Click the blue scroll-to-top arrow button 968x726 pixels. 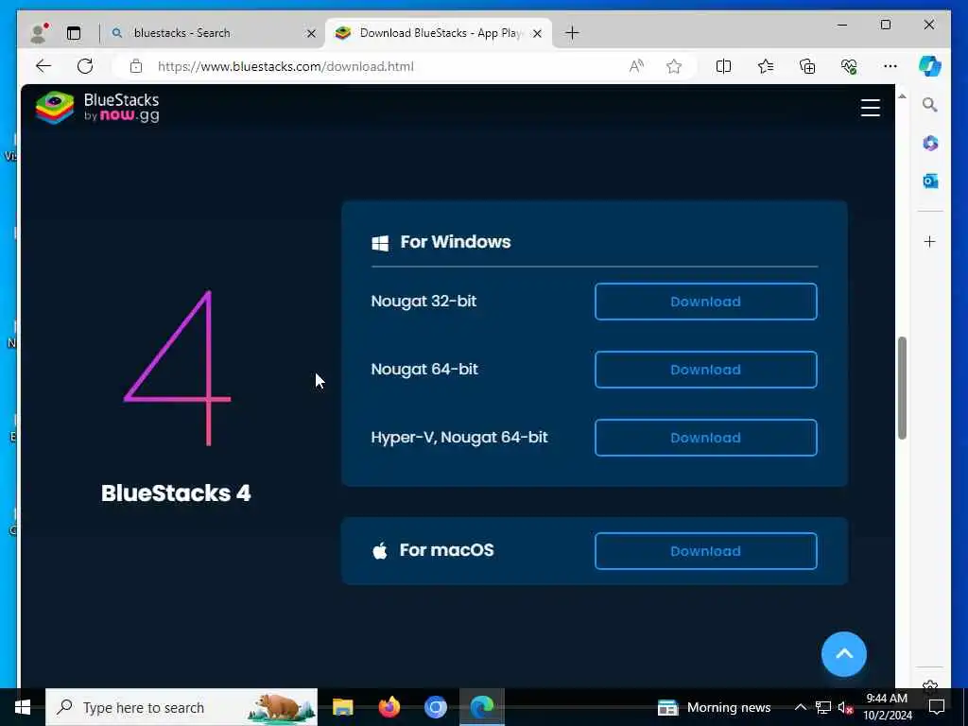click(844, 654)
